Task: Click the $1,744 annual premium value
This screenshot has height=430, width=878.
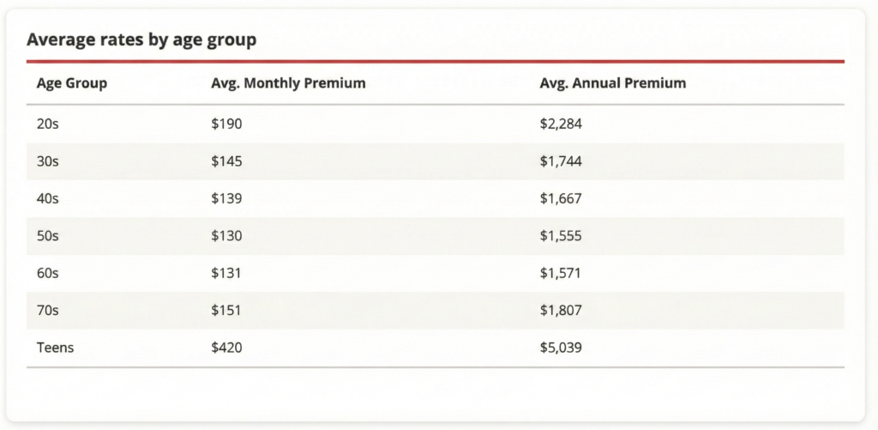Action: (x=561, y=161)
